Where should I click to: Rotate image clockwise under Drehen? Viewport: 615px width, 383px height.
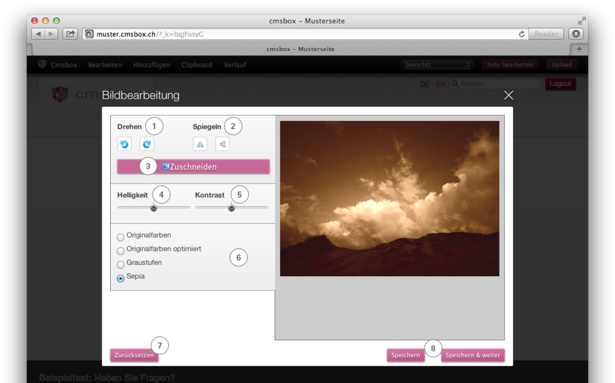[146, 144]
